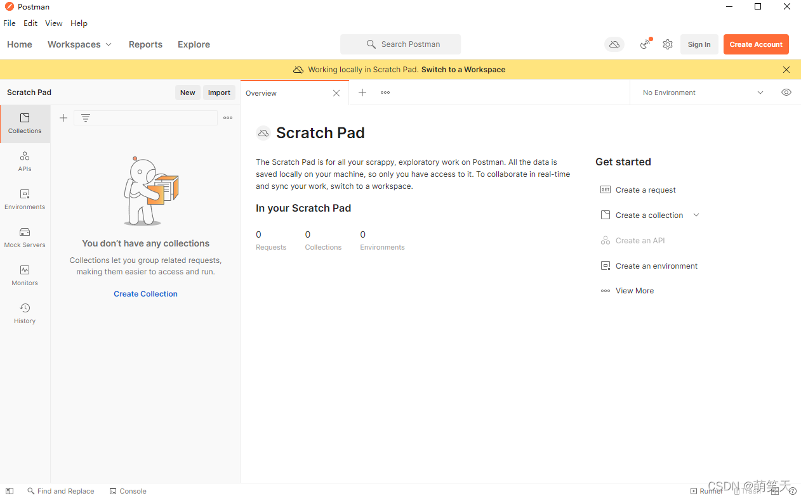
Task: Click the 0 Collections counter
Action: pyautogui.click(x=323, y=240)
